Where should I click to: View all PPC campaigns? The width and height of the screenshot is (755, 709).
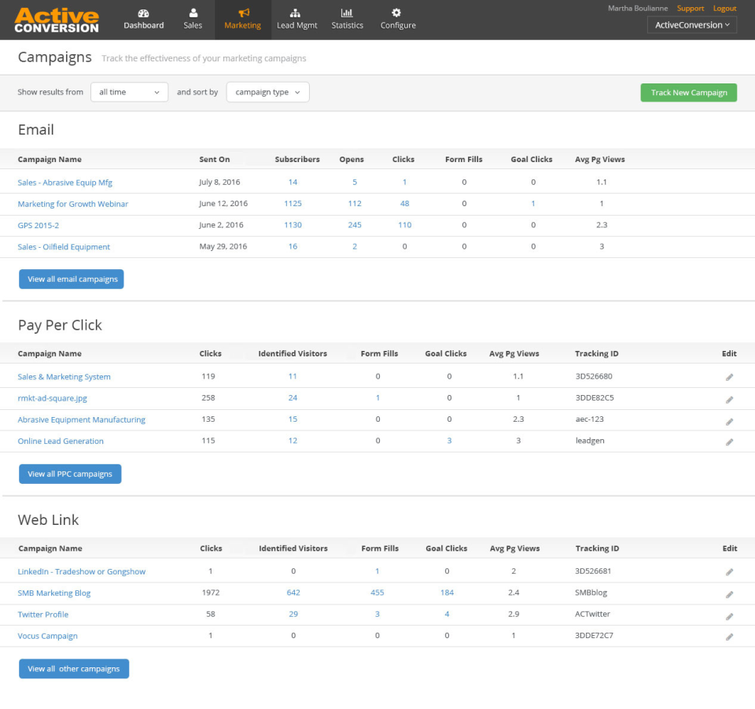tap(69, 474)
